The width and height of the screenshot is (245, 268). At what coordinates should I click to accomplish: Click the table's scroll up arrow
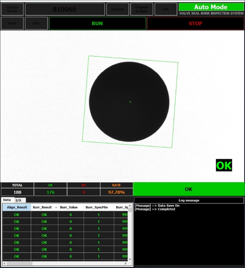130,205
